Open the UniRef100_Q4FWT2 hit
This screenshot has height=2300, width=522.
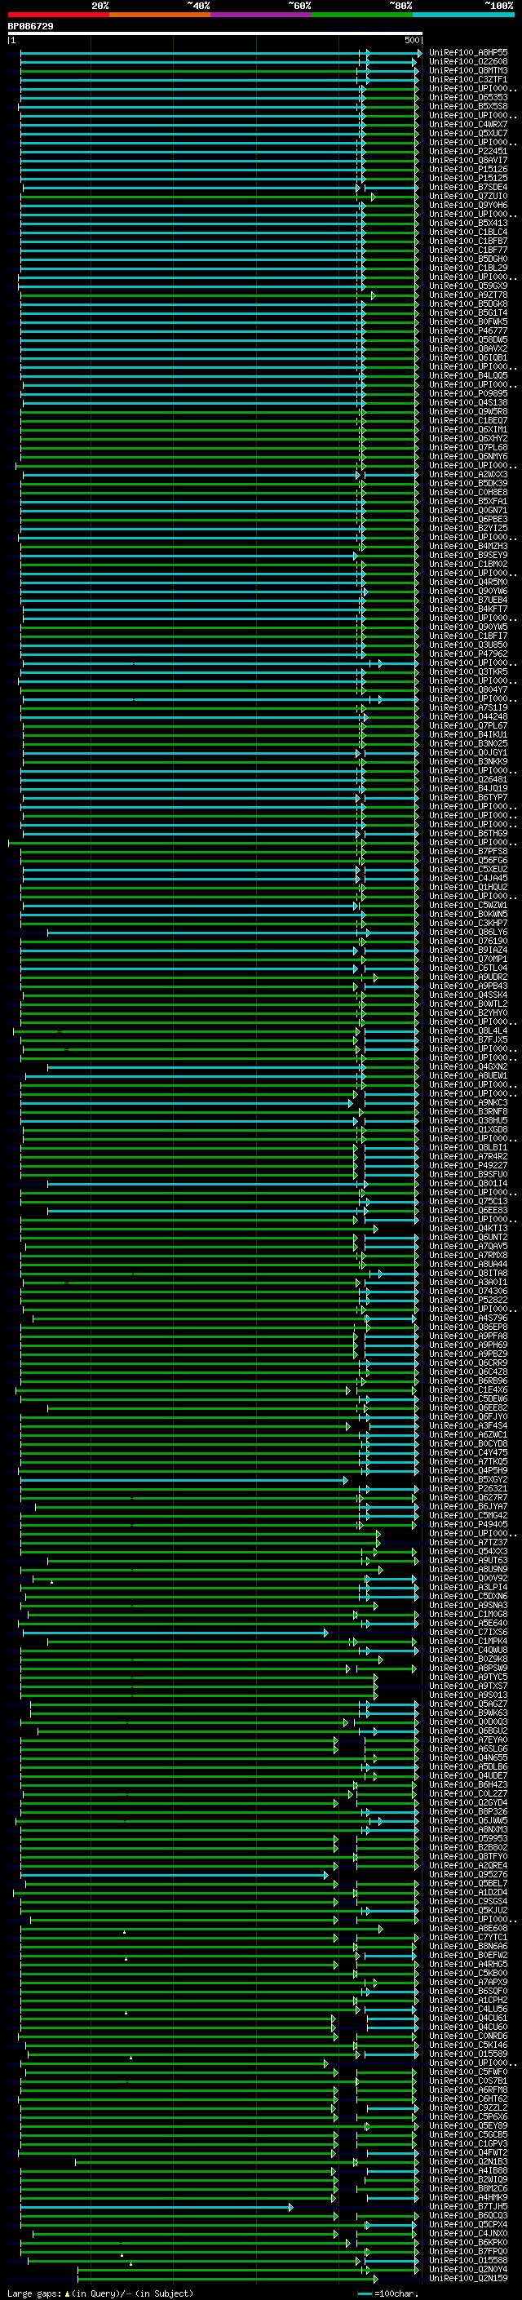coord(468,2152)
